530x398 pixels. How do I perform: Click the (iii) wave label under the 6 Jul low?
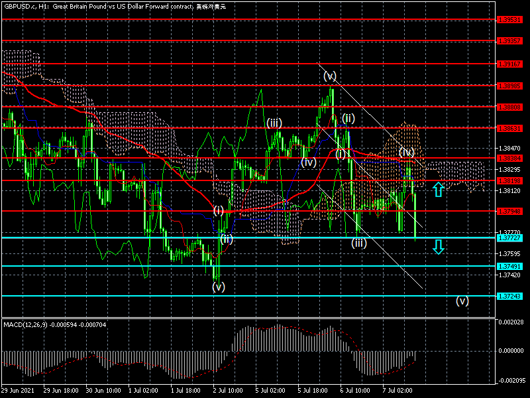coord(359,243)
